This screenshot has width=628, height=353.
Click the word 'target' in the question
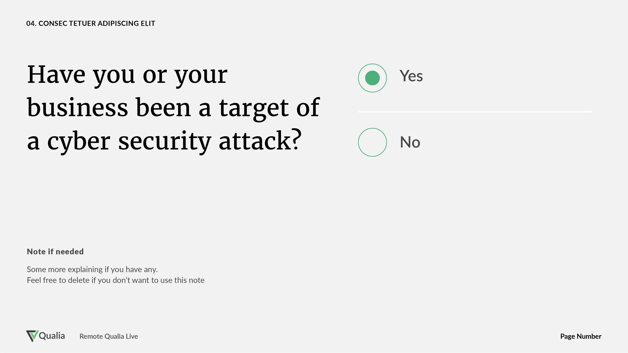pyautogui.click(x=254, y=109)
